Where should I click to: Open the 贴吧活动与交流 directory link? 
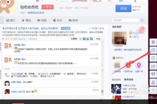[x=36, y=13]
